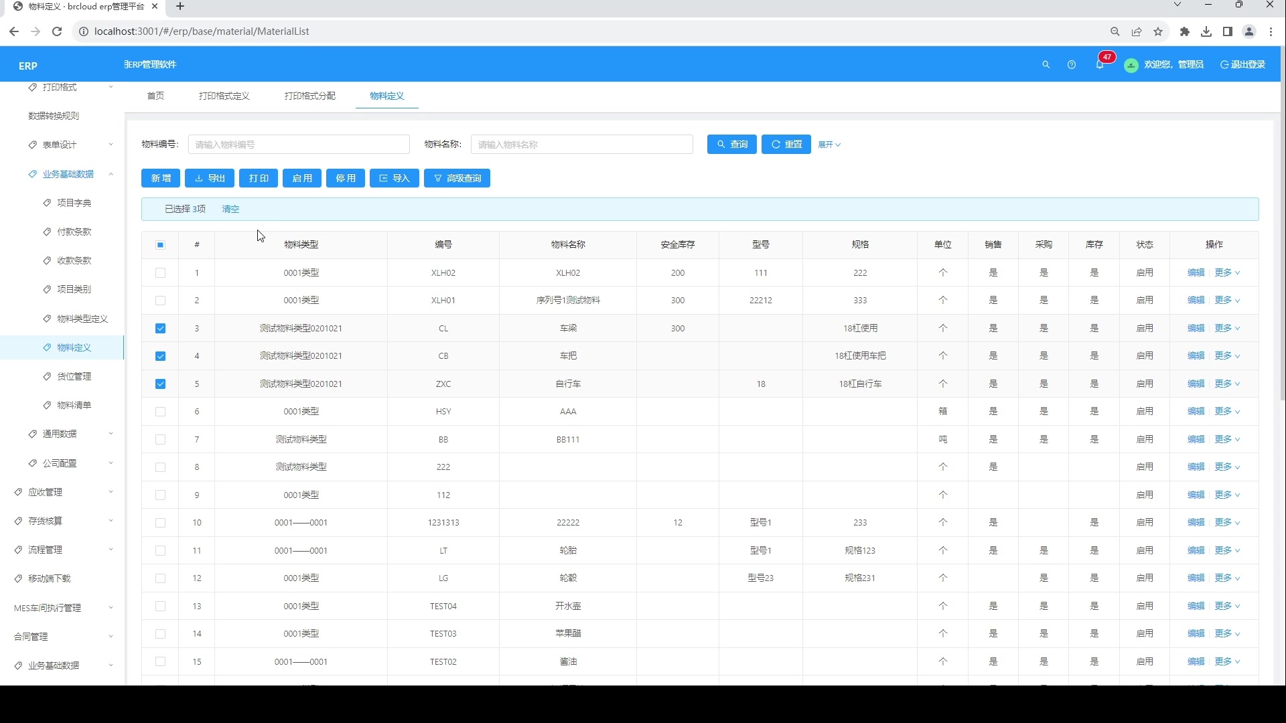Click the 导出 export button
This screenshot has height=723, width=1286.
[210, 178]
